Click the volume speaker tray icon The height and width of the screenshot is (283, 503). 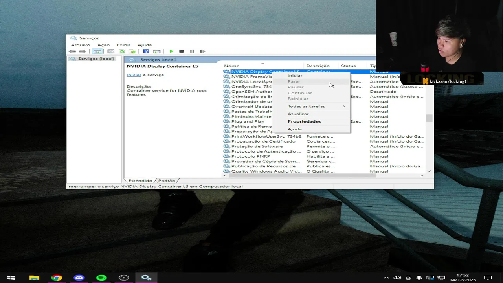397,278
